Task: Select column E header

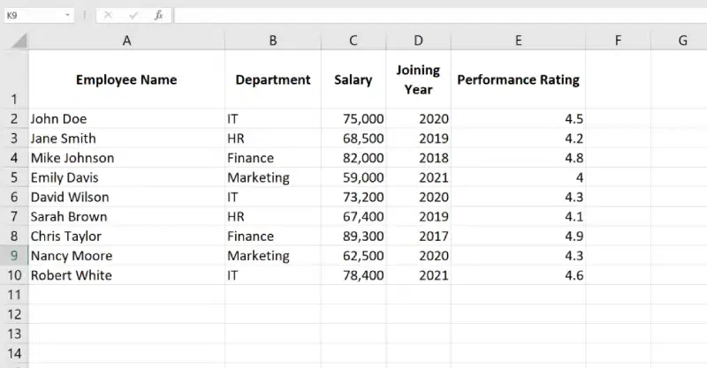Action: click(519, 41)
